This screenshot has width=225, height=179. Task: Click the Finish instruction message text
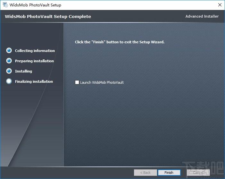tap(120, 42)
